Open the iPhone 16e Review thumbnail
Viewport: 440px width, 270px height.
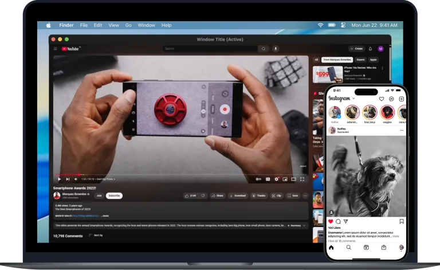[328, 75]
